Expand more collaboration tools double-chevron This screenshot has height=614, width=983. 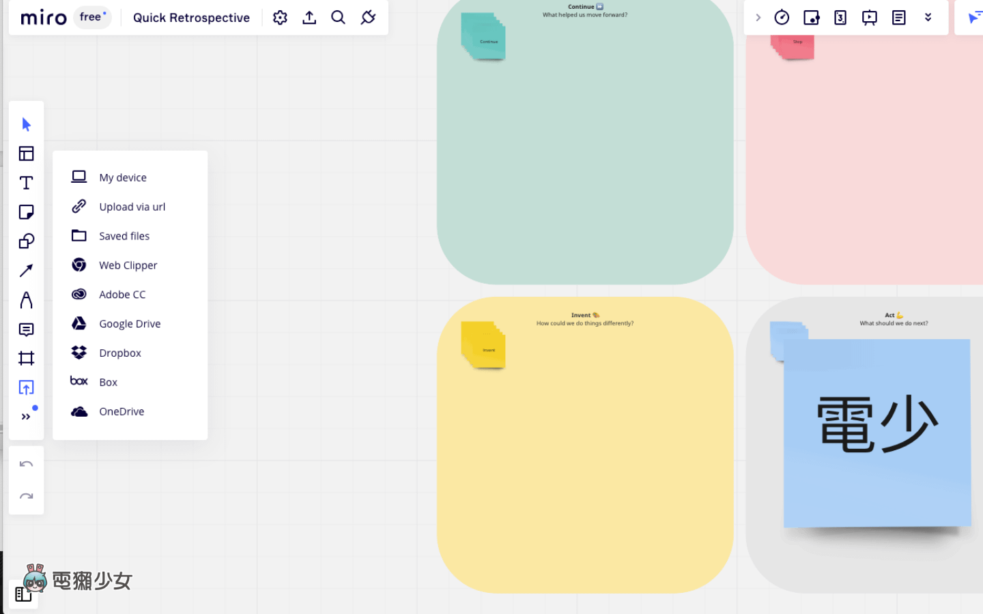point(928,18)
